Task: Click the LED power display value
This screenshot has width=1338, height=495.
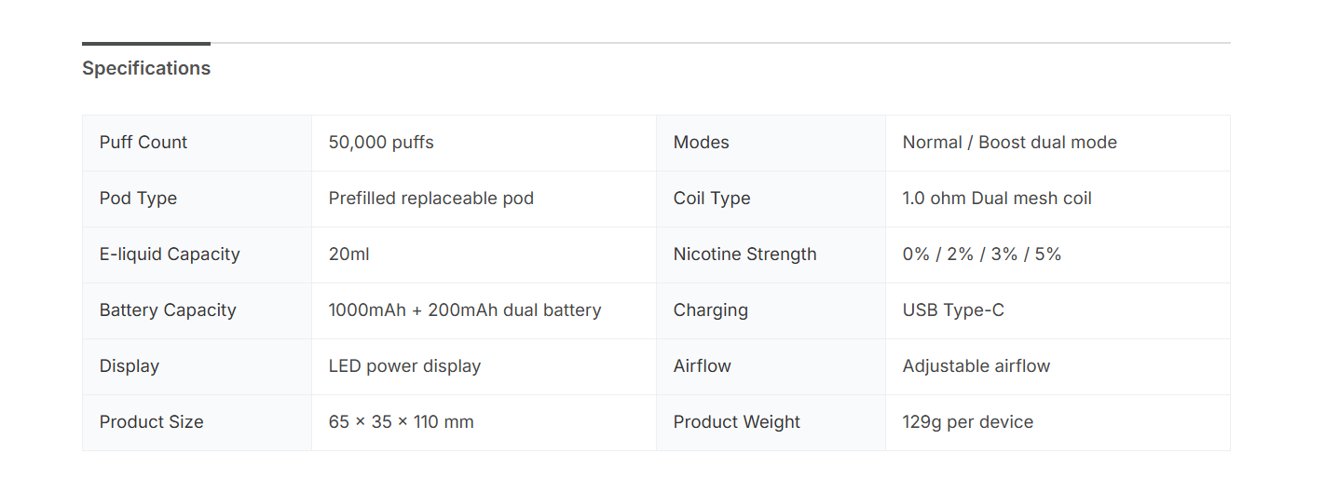Action: pos(404,366)
